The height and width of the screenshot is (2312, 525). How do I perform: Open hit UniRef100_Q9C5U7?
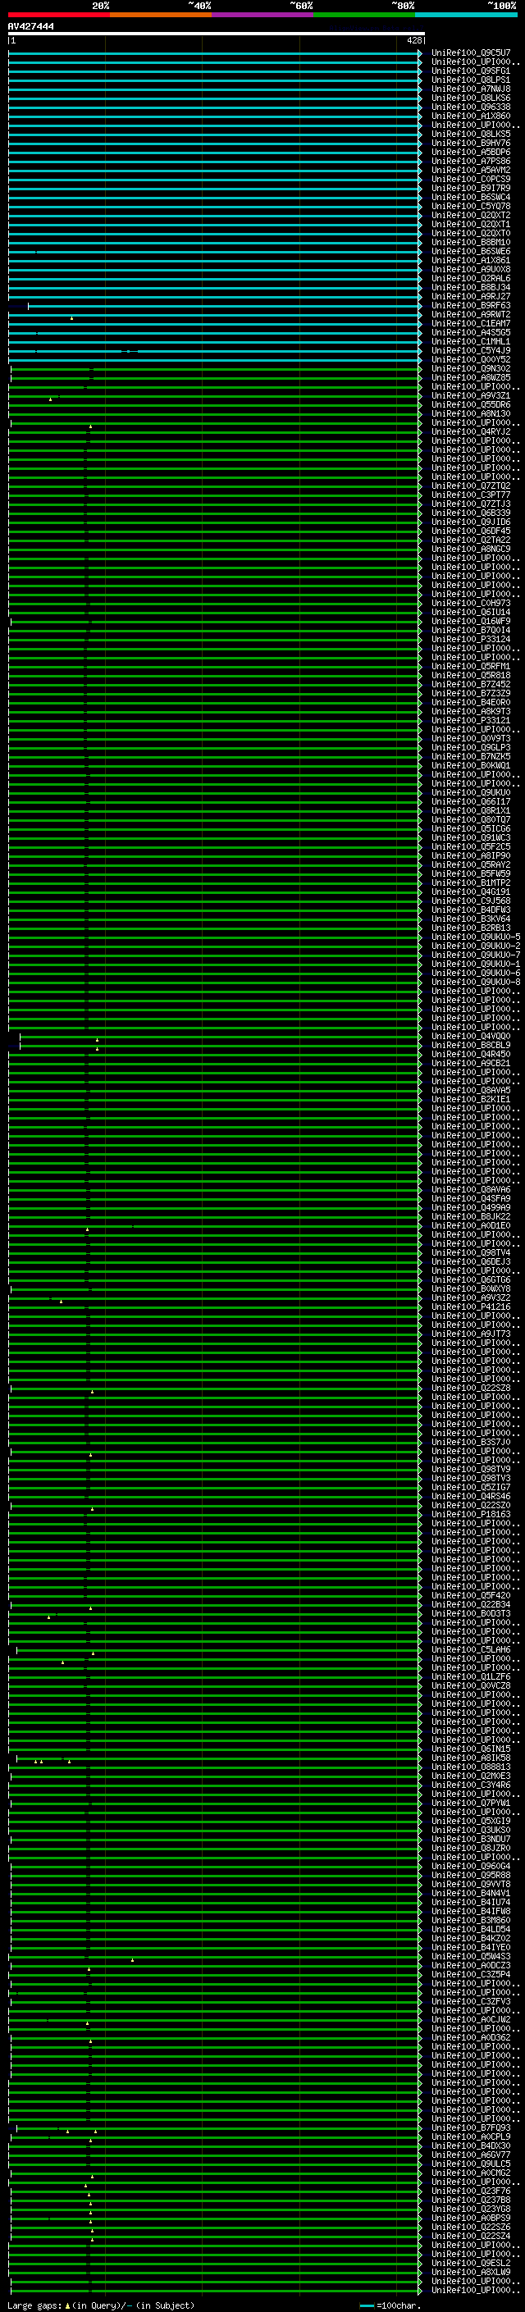coord(470,53)
